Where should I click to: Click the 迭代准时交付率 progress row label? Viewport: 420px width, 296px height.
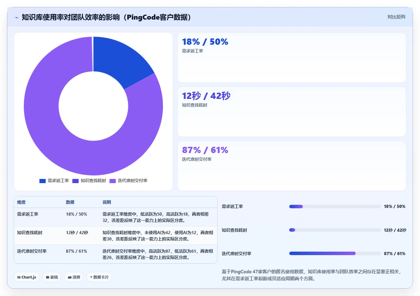tap(236, 253)
